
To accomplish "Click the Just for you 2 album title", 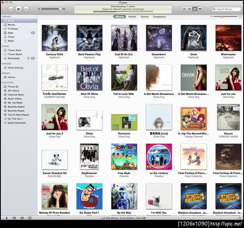I will pyautogui.click(x=54, y=134).
